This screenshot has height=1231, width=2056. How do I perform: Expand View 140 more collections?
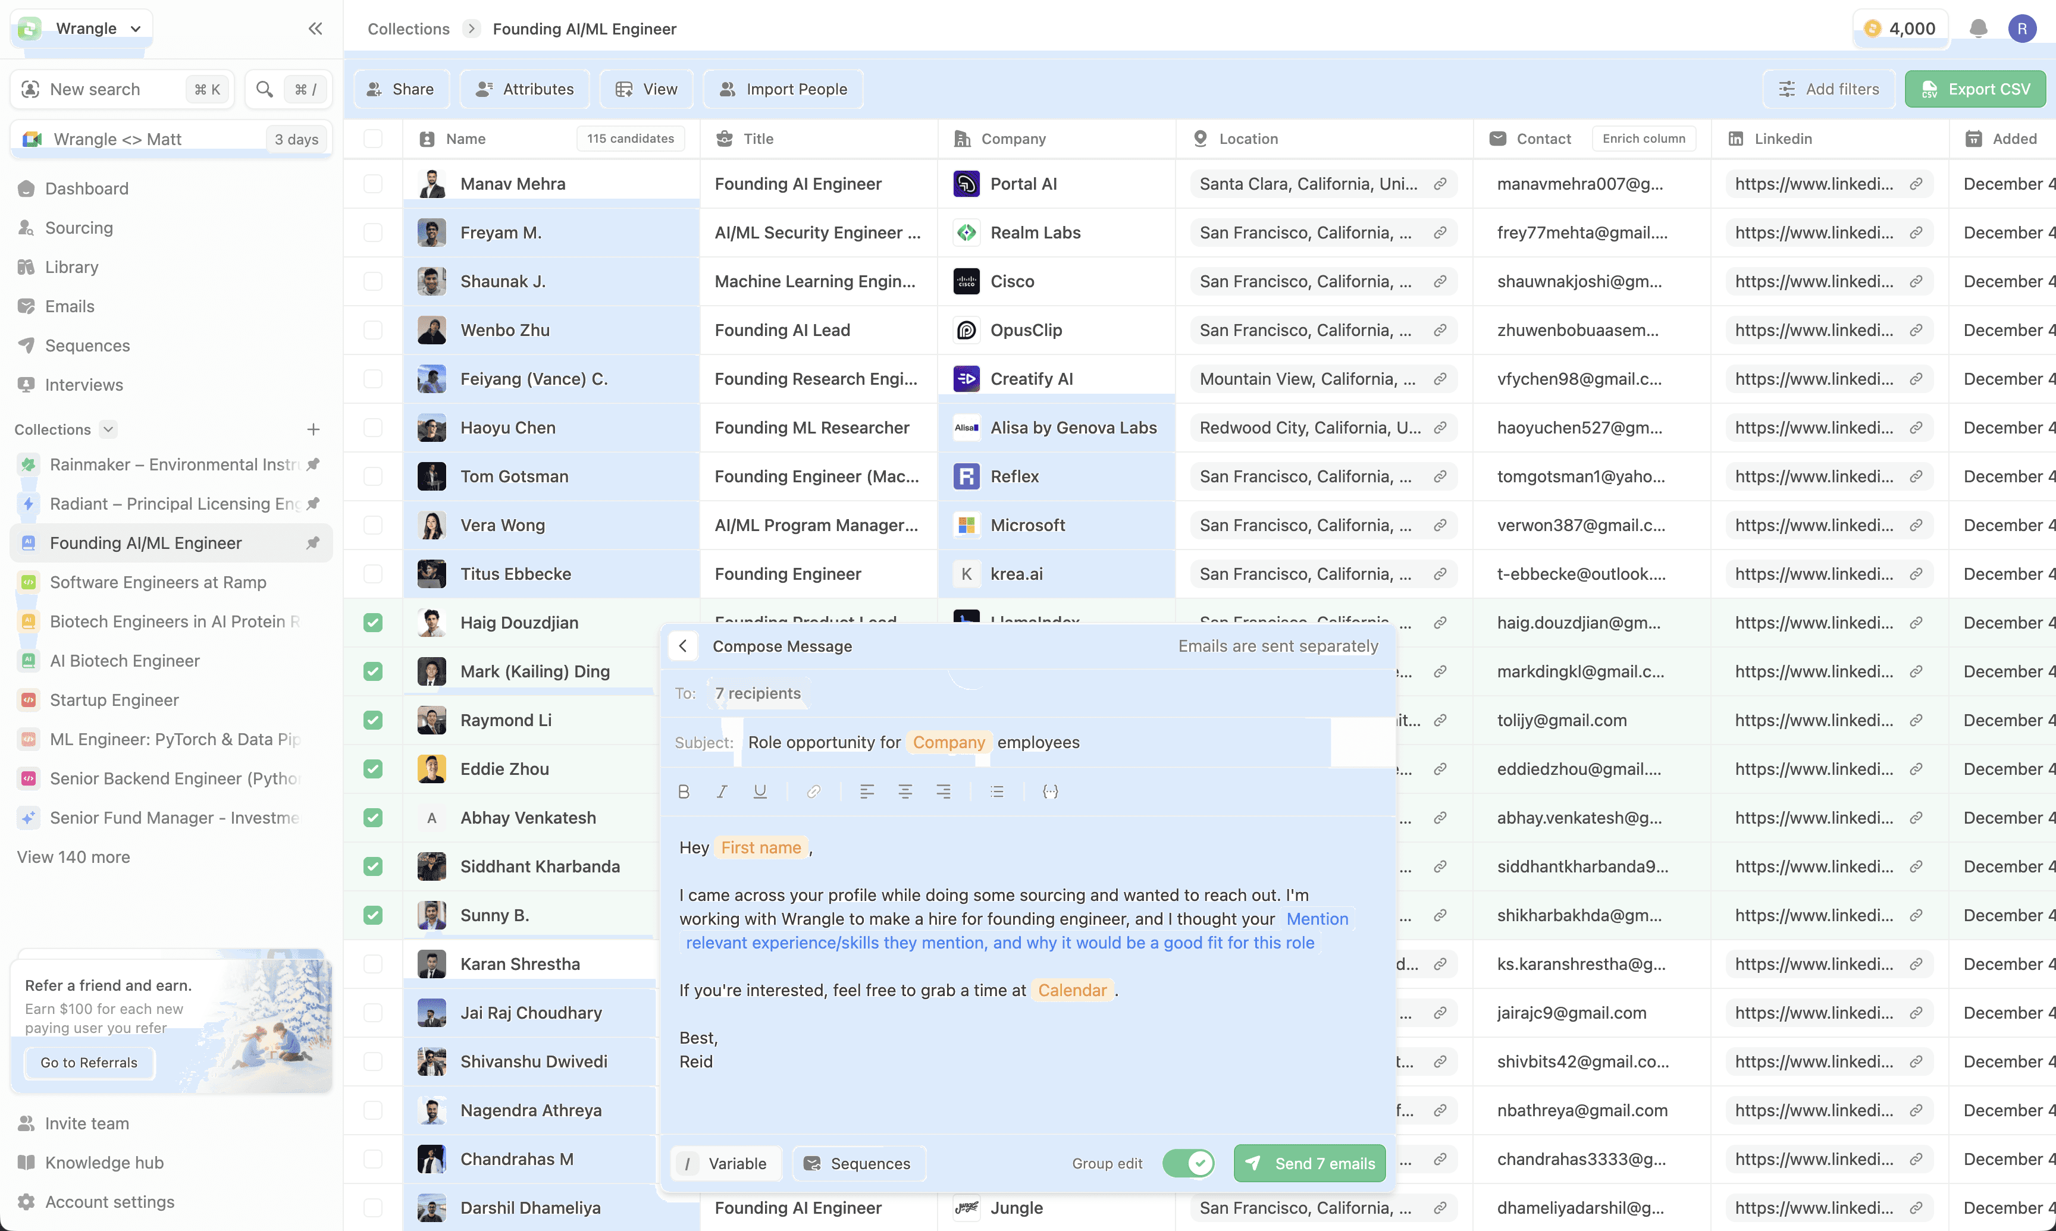[73, 857]
